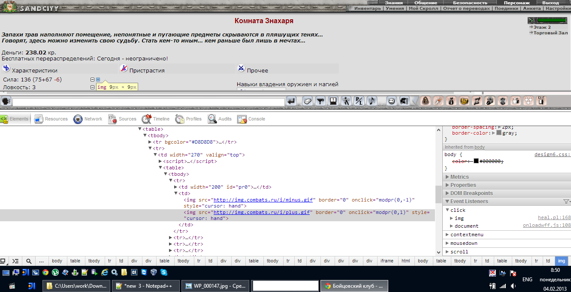Select the html breadcrumb item

[x=405, y=261]
